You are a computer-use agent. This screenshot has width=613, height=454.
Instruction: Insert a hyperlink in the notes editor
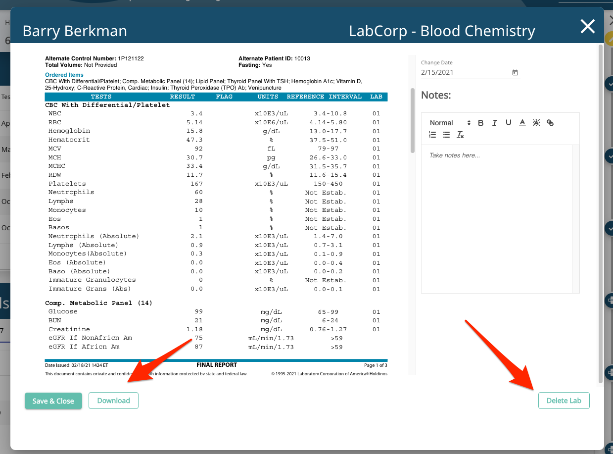[550, 122]
